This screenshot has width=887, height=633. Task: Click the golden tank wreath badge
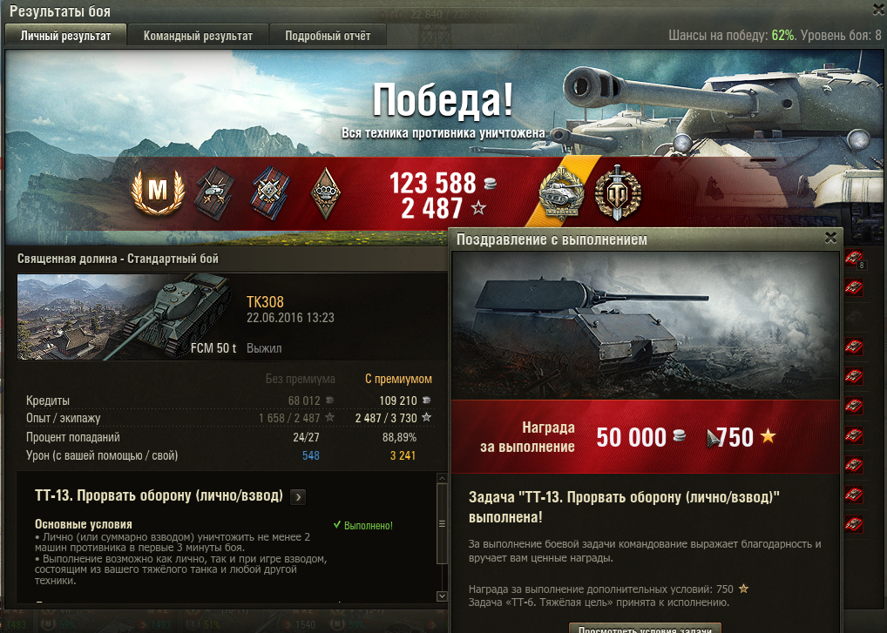pos(561,192)
